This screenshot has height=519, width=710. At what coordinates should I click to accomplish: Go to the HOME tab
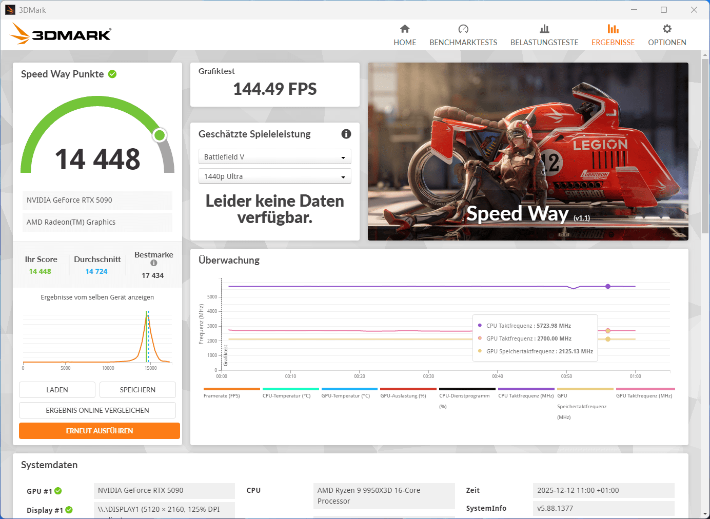tap(405, 35)
